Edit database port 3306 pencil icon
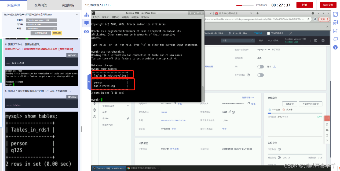Screen dimensions: 340x171 pyautogui.click(x=229, y=112)
